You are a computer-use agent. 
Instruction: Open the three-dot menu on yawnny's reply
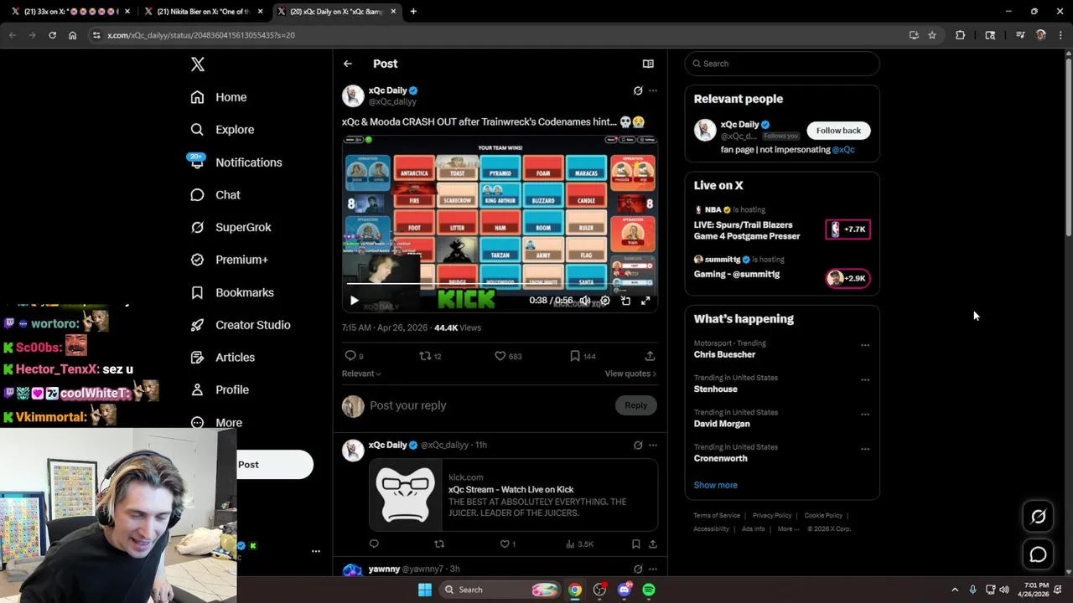click(x=653, y=569)
